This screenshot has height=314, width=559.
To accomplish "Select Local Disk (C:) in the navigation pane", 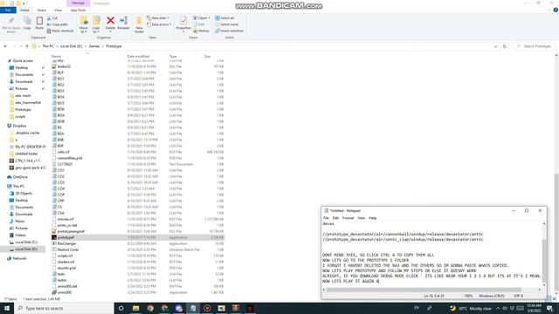I will pyautogui.click(x=25, y=242).
